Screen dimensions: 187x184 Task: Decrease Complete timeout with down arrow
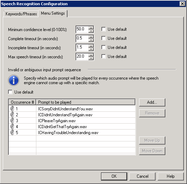click(91, 40)
